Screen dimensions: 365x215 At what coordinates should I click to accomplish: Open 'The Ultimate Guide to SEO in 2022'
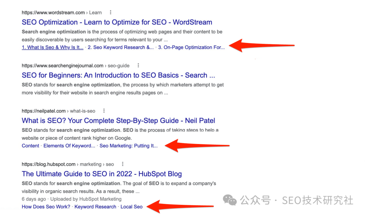102,174
